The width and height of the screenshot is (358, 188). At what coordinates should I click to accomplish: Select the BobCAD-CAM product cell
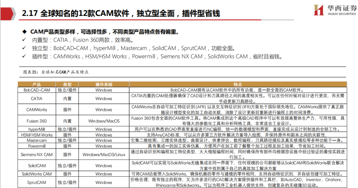[x=37, y=90]
